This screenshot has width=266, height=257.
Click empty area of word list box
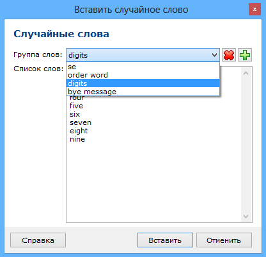[153, 181]
